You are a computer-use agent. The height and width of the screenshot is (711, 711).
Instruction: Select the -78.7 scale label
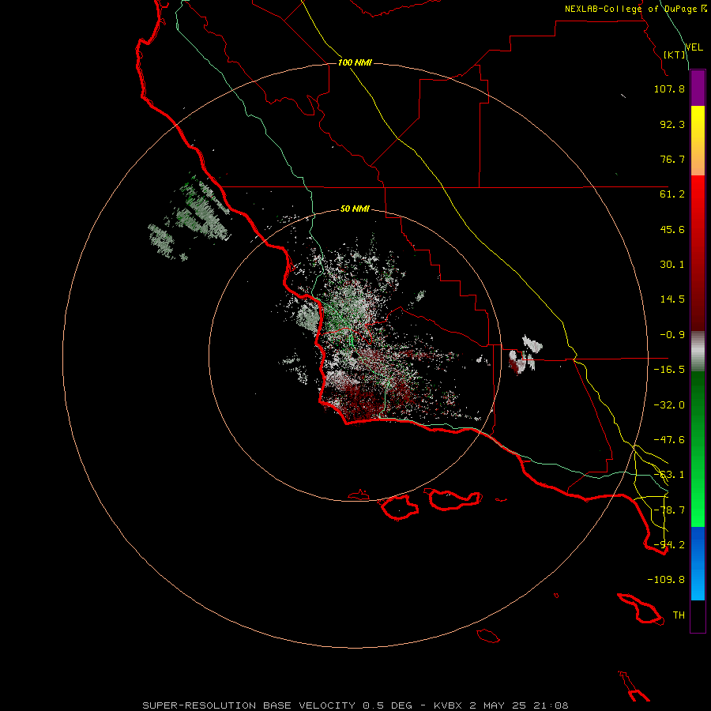click(x=669, y=510)
